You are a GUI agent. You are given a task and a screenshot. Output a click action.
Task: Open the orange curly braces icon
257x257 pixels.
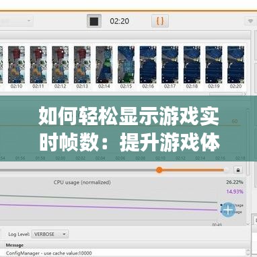click(x=160, y=21)
